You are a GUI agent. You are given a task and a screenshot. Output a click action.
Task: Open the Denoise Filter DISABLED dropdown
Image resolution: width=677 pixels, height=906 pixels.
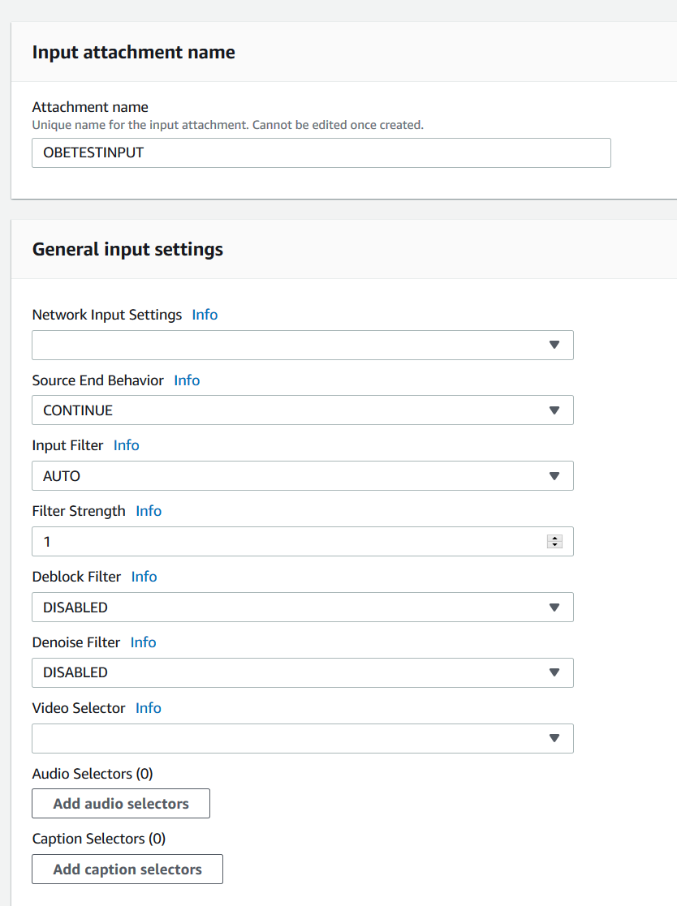(x=302, y=672)
